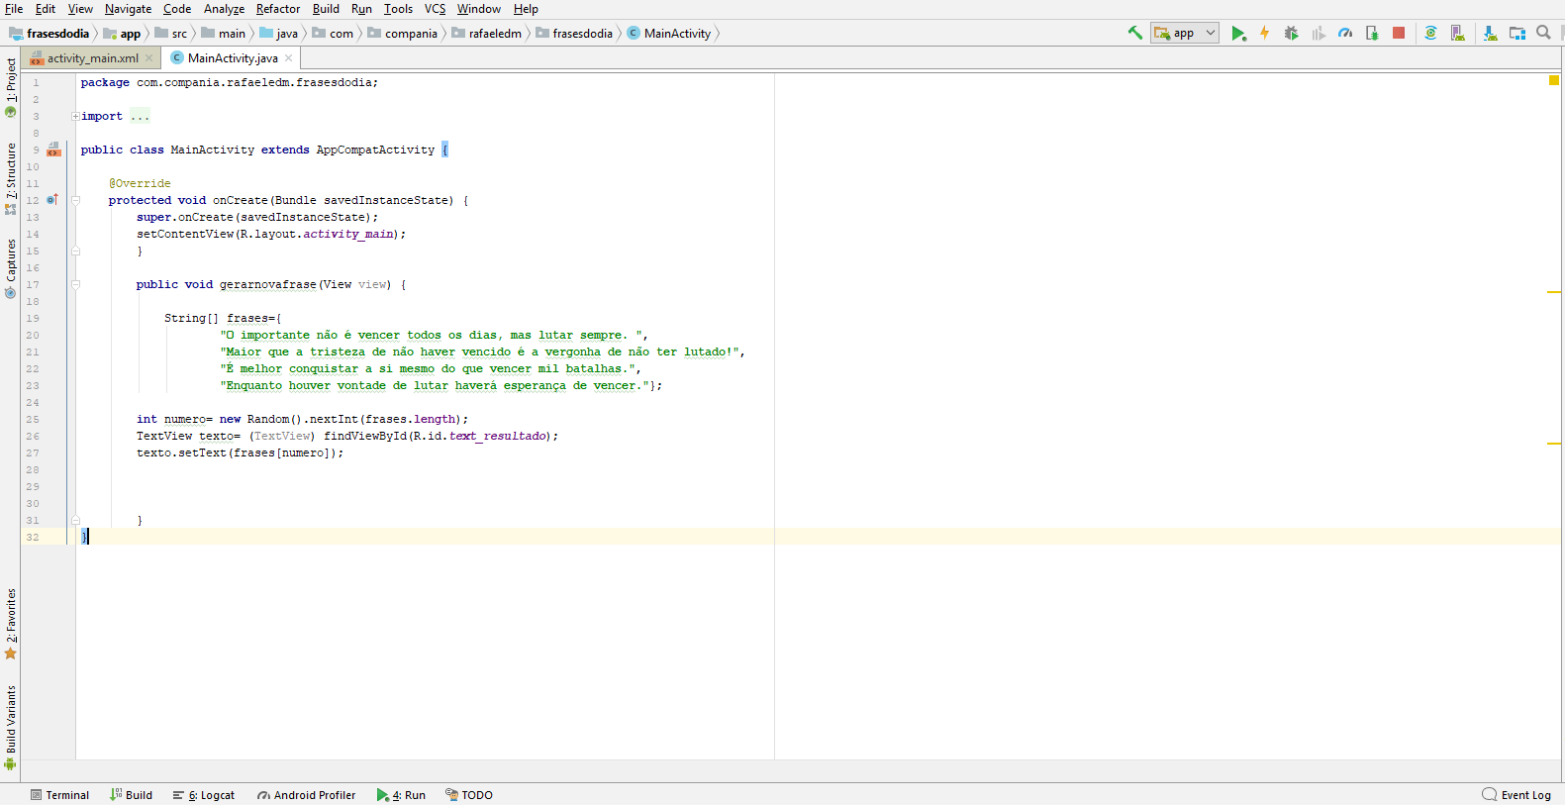Click the text_resultado resource reference

pos(498,436)
